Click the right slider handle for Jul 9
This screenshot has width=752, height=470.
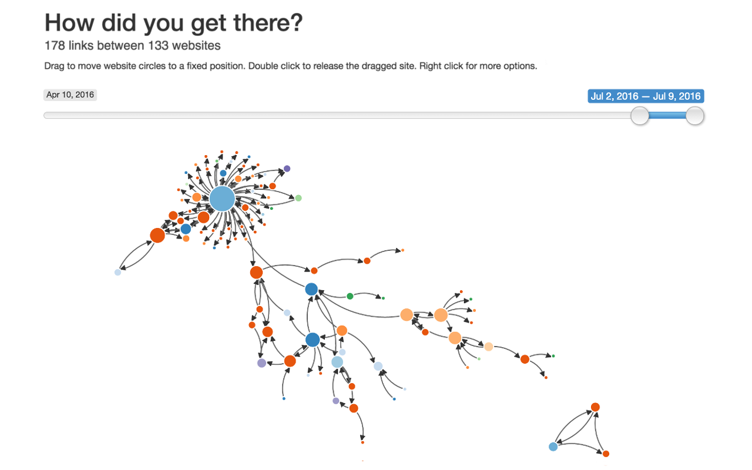[695, 116]
